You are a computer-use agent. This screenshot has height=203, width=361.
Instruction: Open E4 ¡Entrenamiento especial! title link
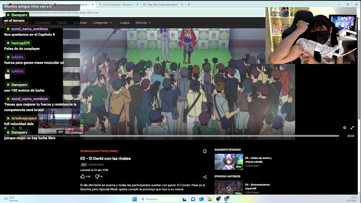tap(257, 186)
